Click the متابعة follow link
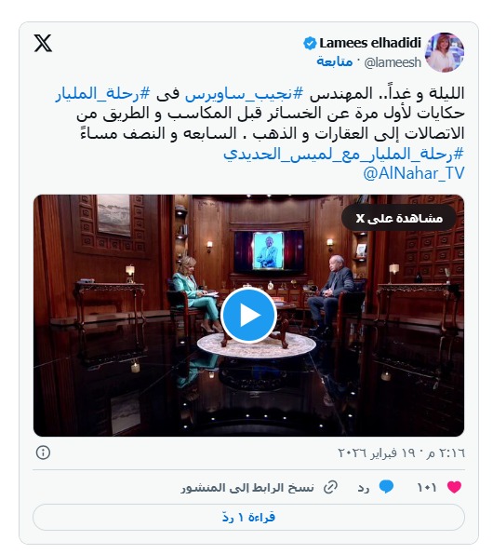This screenshot has width=493, height=554. [335, 61]
